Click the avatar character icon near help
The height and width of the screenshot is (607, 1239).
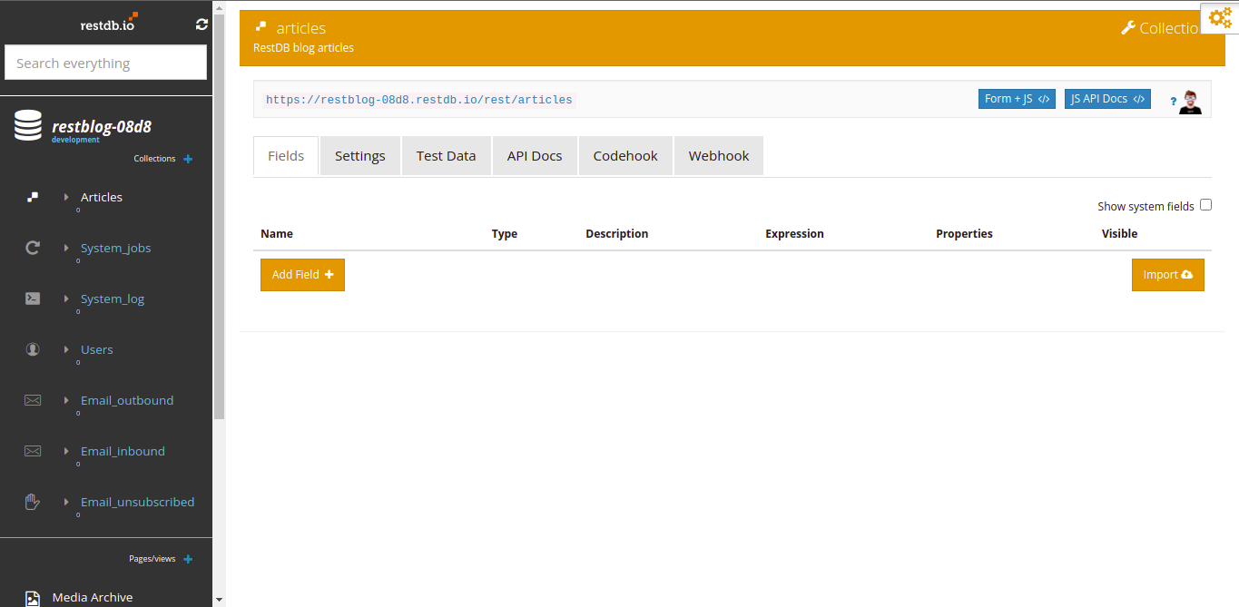(1192, 102)
